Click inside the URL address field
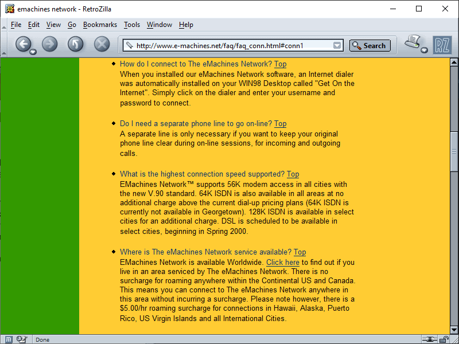Screen dimensions: 459x344 [x=229, y=46]
